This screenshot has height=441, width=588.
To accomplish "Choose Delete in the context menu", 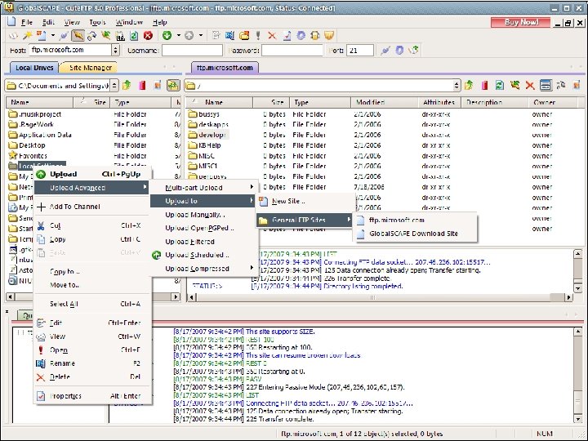I will 92,376.
